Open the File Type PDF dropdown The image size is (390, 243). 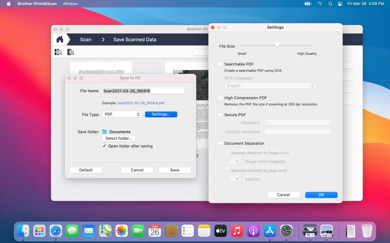point(122,114)
